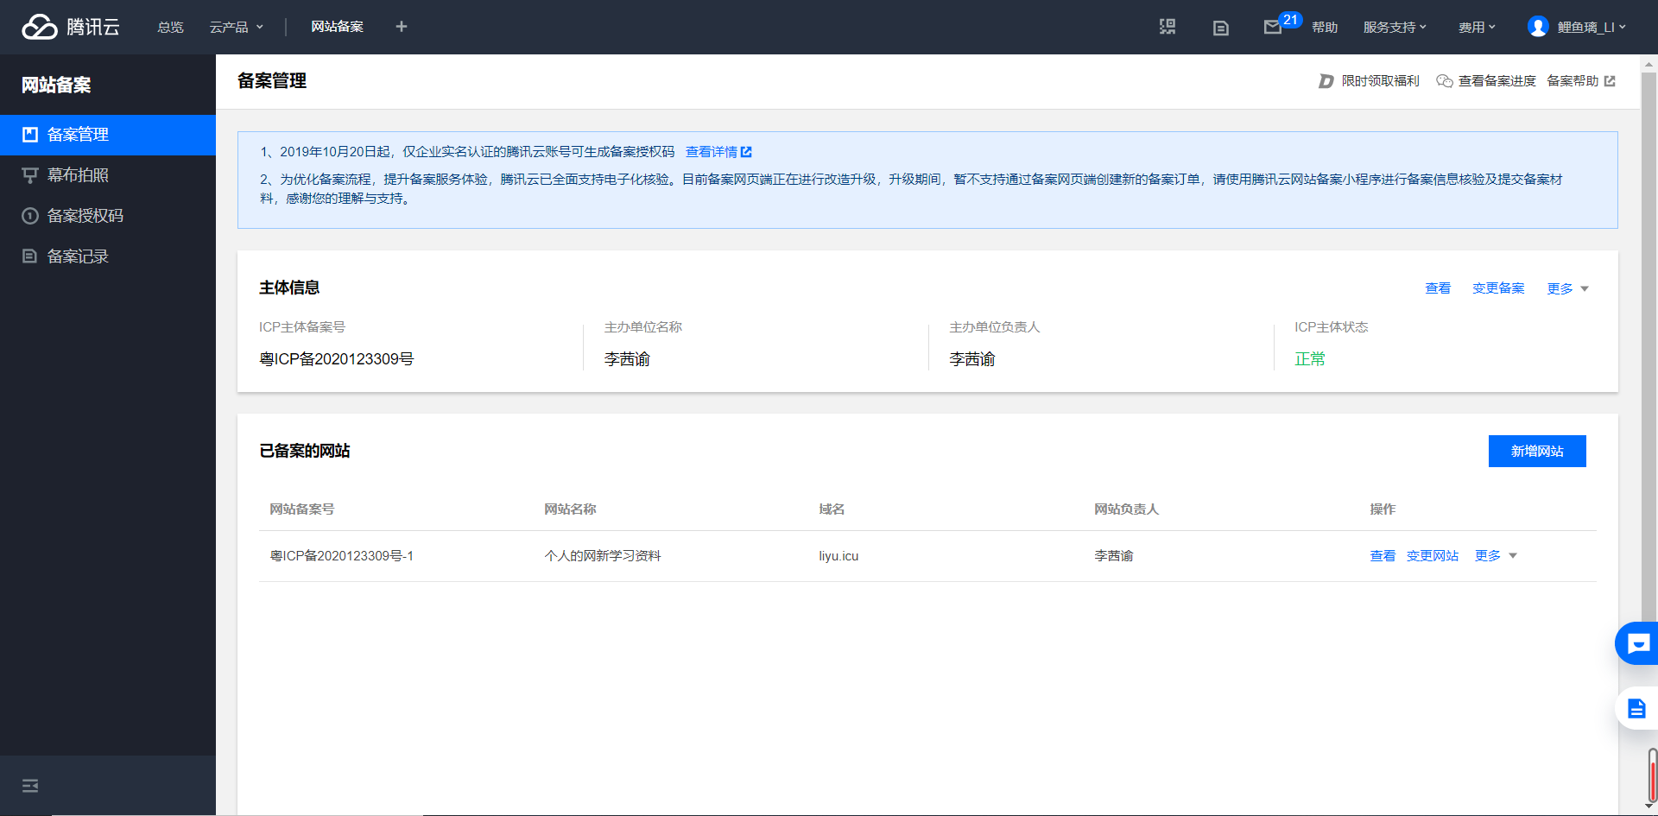Click the 变更备案 link
This screenshot has width=1658, height=816.
pyautogui.click(x=1498, y=288)
